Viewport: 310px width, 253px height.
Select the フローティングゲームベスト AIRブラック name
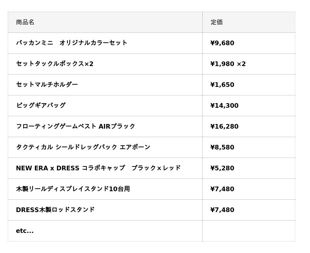76,126
